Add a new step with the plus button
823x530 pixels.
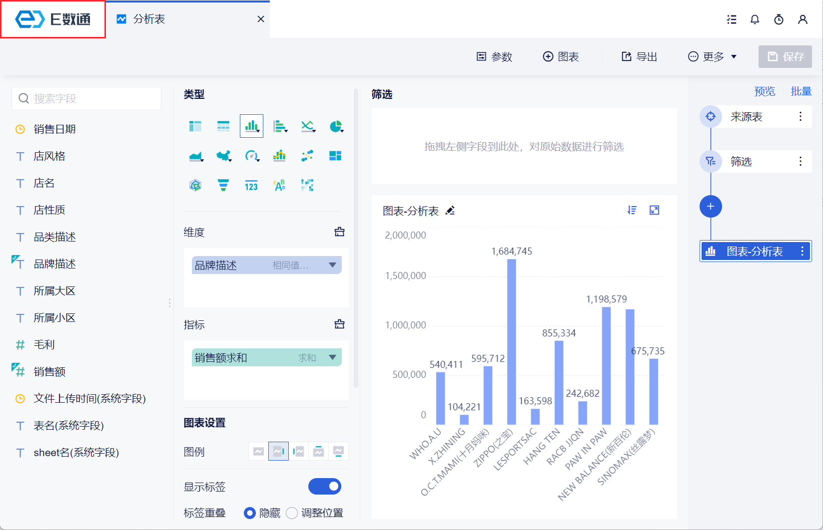[x=711, y=206]
